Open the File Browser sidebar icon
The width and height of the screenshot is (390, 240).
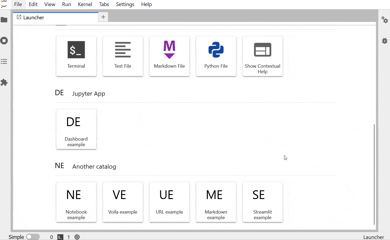[4, 20]
